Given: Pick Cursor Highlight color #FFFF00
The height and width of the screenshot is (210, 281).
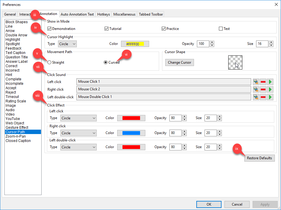Looking at the screenshot, I should 135,44.
